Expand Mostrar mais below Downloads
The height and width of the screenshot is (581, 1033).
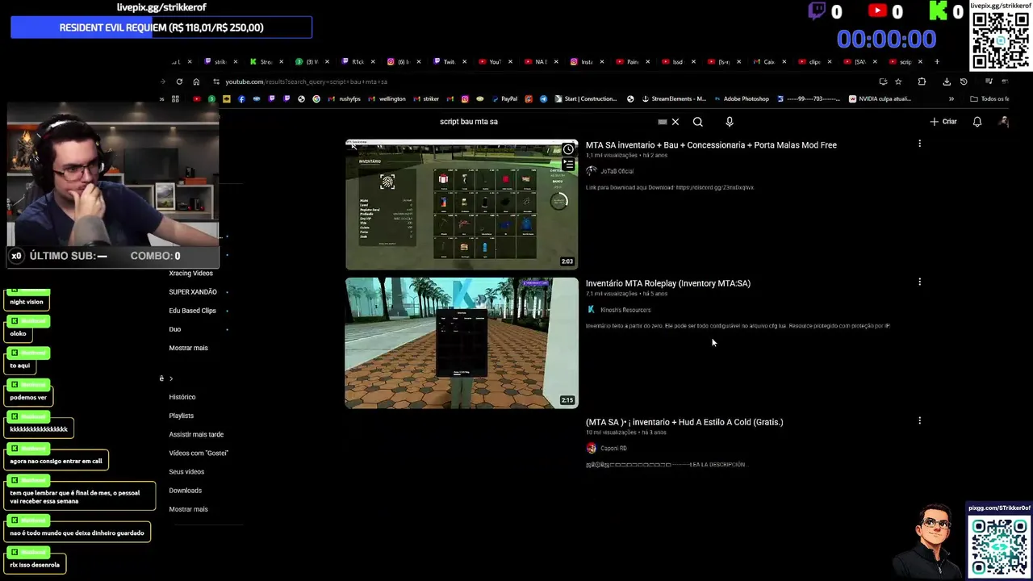188,509
